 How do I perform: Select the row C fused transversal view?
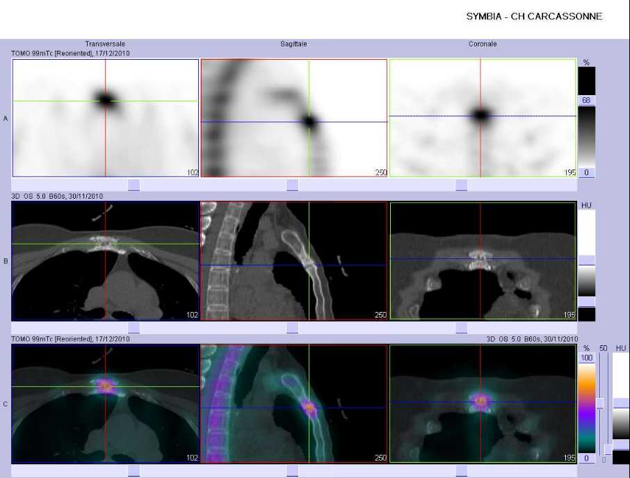click(106, 404)
